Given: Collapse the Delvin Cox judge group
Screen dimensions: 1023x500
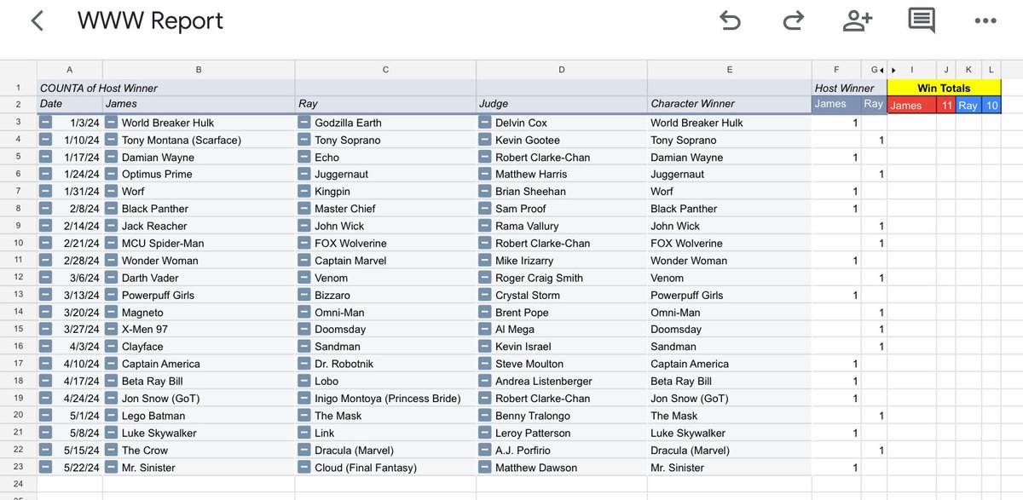Looking at the screenshot, I should (x=484, y=123).
